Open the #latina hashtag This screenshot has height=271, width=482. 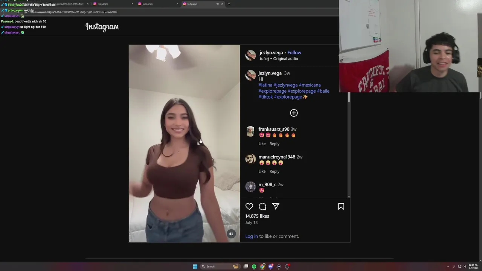pos(265,85)
